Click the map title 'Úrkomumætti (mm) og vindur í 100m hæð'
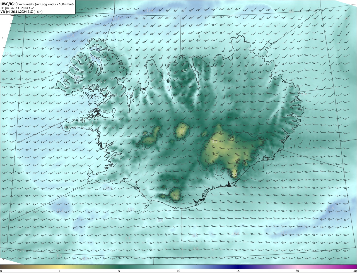 point(44,4)
